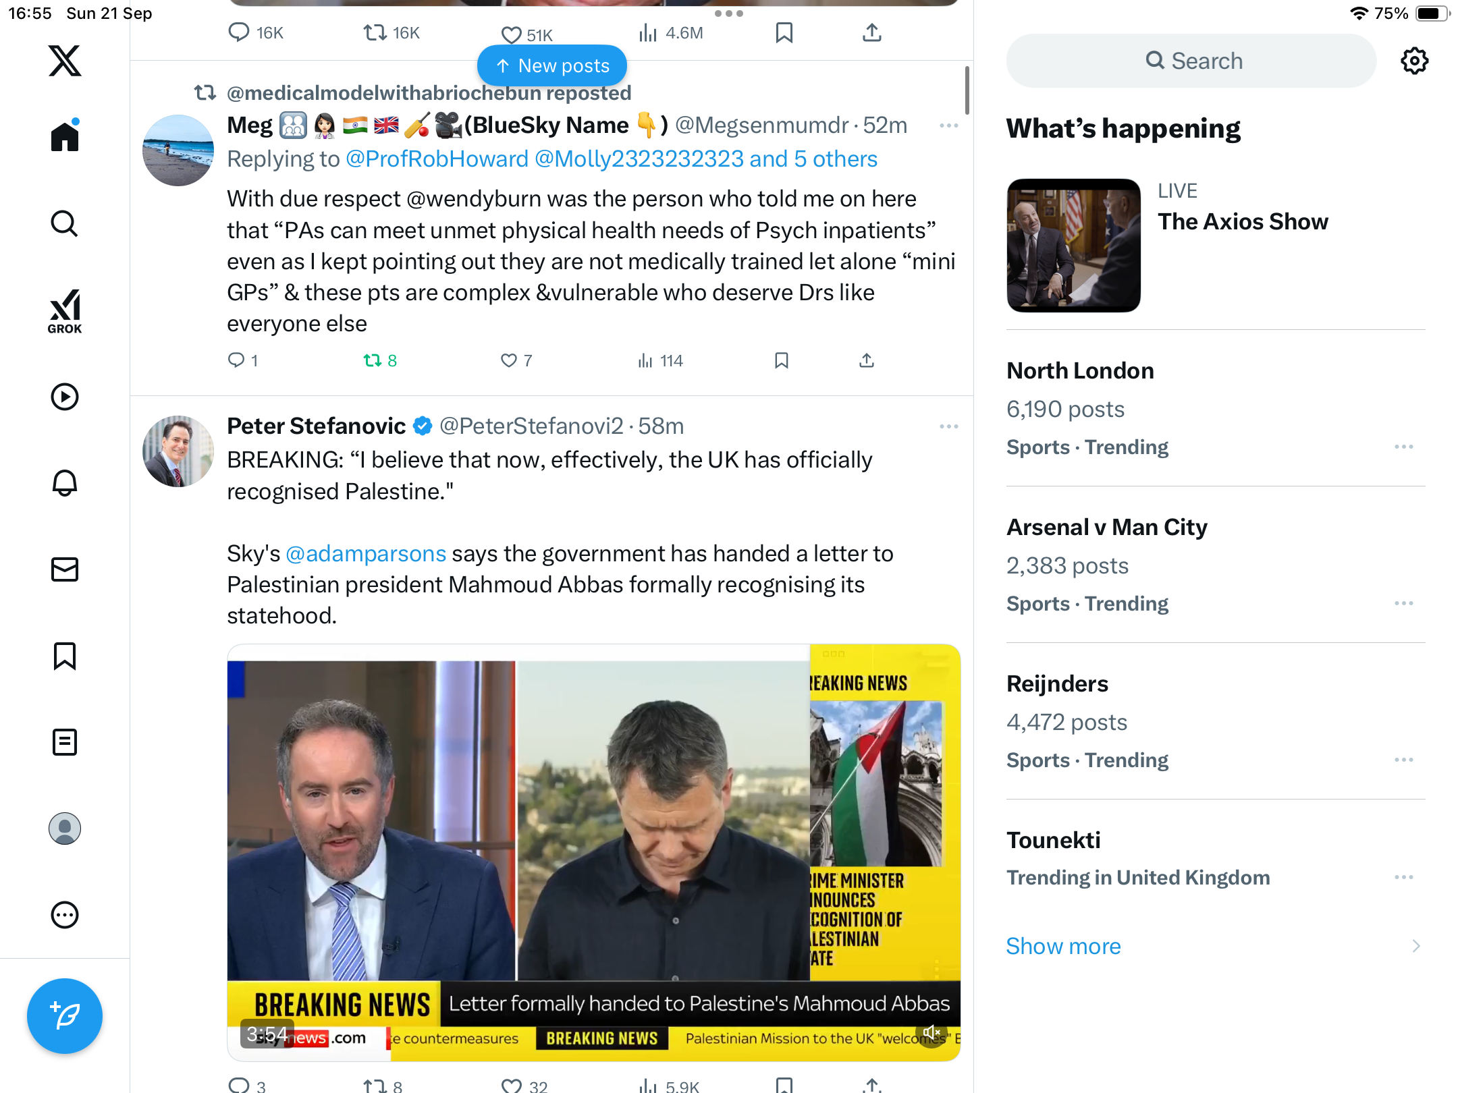The height and width of the screenshot is (1093, 1458).
Task: Open the sidebar Explore search icon
Action: (65, 223)
